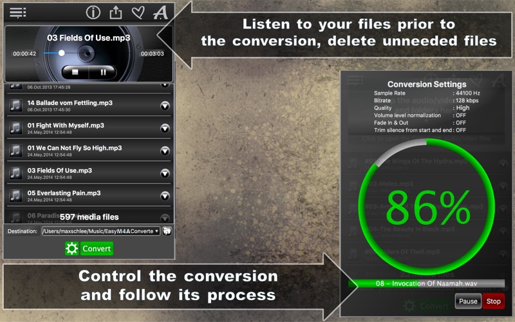This screenshot has height=322, width=515.
Task: Click the green Convert button
Action: [96, 249]
